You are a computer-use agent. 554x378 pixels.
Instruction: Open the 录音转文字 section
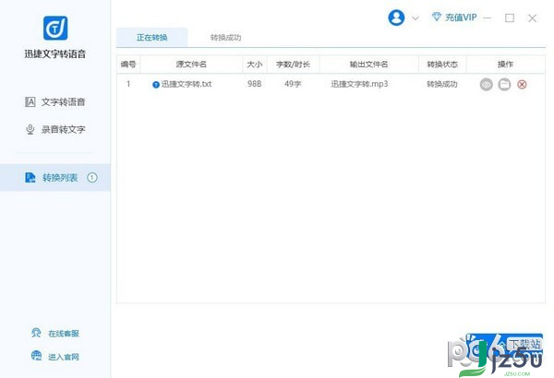click(x=55, y=129)
